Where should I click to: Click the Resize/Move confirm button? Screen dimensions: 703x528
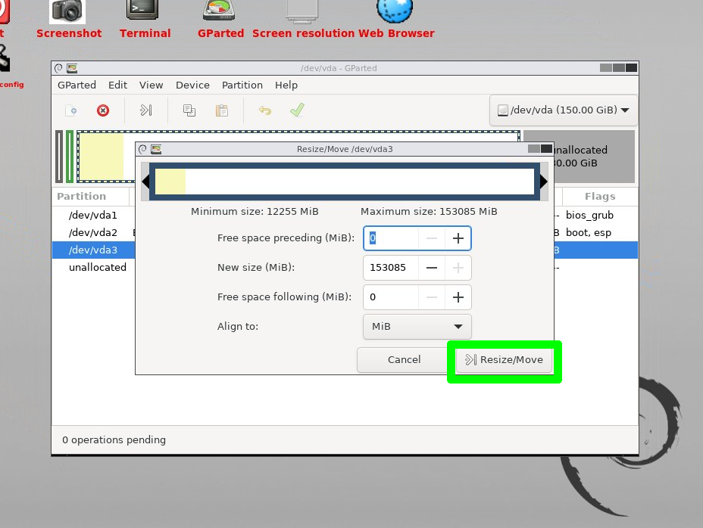pos(505,360)
